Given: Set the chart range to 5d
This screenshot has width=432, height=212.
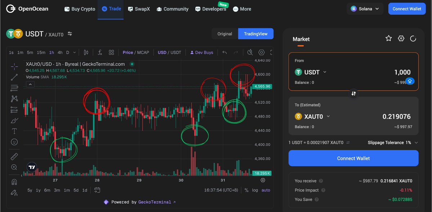Looking at the screenshot, I should pyautogui.click(x=76, y=190).
